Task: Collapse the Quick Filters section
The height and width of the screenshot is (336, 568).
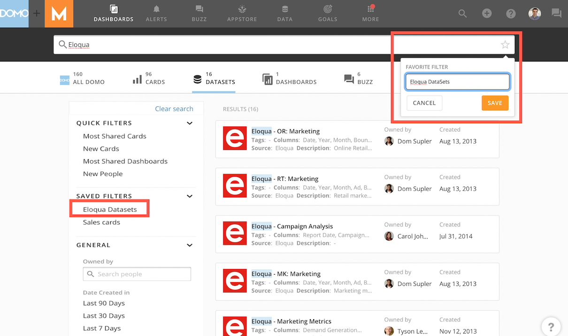Action: click(190, 123)
